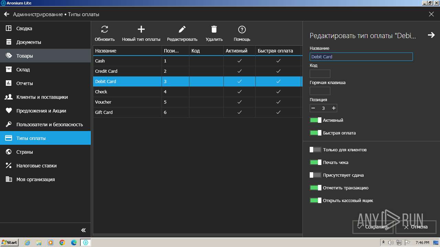Viewport: 440px width, 247px height.
Task: Toggle Открыть кассовый ящик switch
Action: [x=316, y=201]
